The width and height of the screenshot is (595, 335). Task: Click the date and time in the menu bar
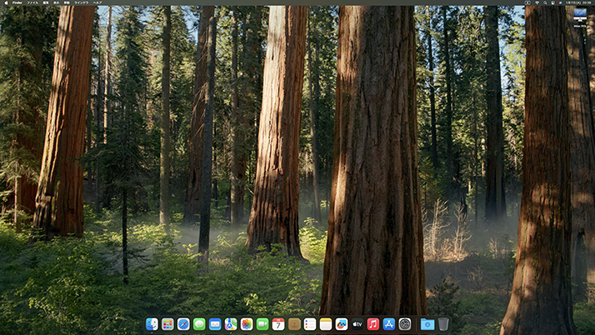pos(578,2)
